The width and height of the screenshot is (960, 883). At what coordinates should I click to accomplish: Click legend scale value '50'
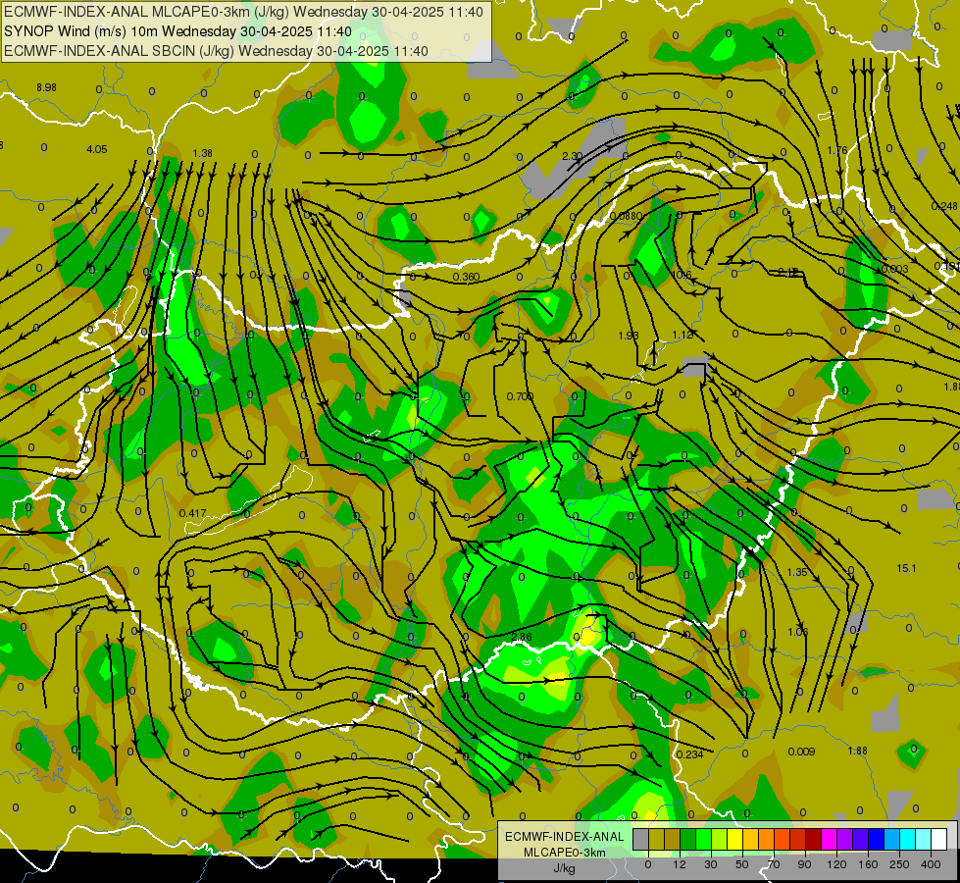click(x=742, y=864)
